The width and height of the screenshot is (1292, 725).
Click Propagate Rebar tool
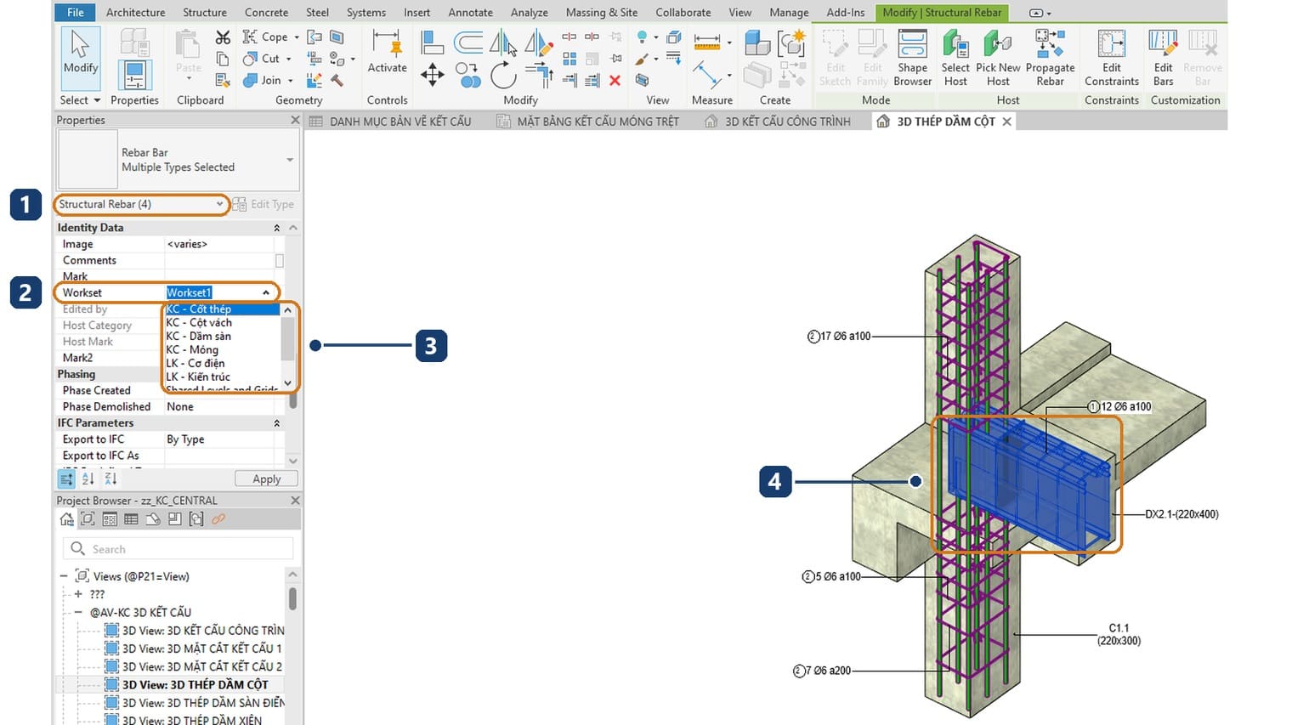1050,58
